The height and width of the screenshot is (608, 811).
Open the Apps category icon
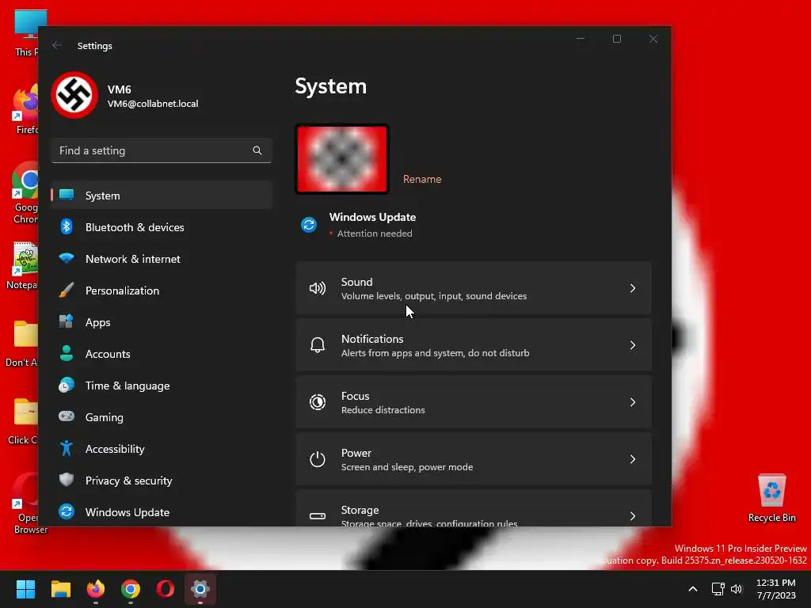pos(67,321)
